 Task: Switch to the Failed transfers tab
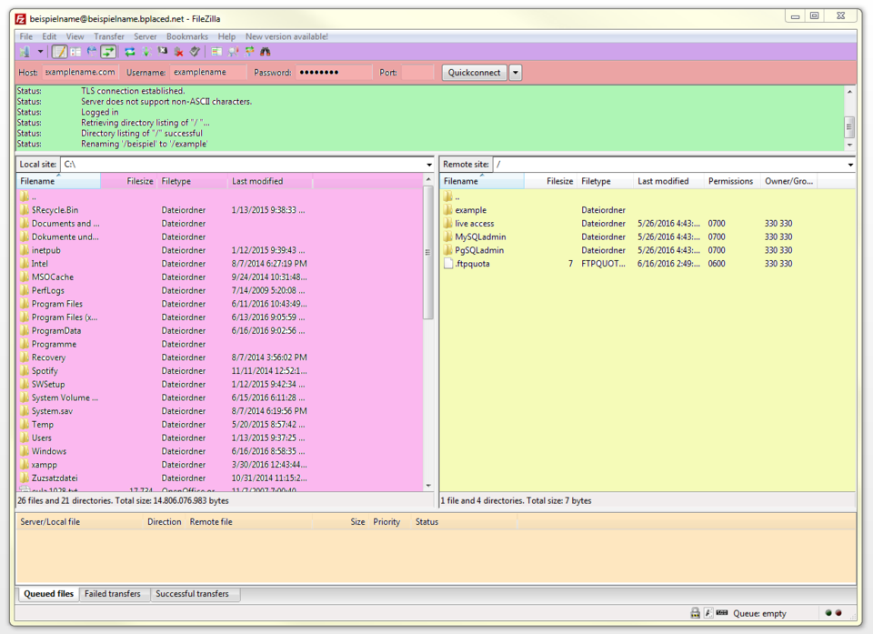click(x=113, y=594)
